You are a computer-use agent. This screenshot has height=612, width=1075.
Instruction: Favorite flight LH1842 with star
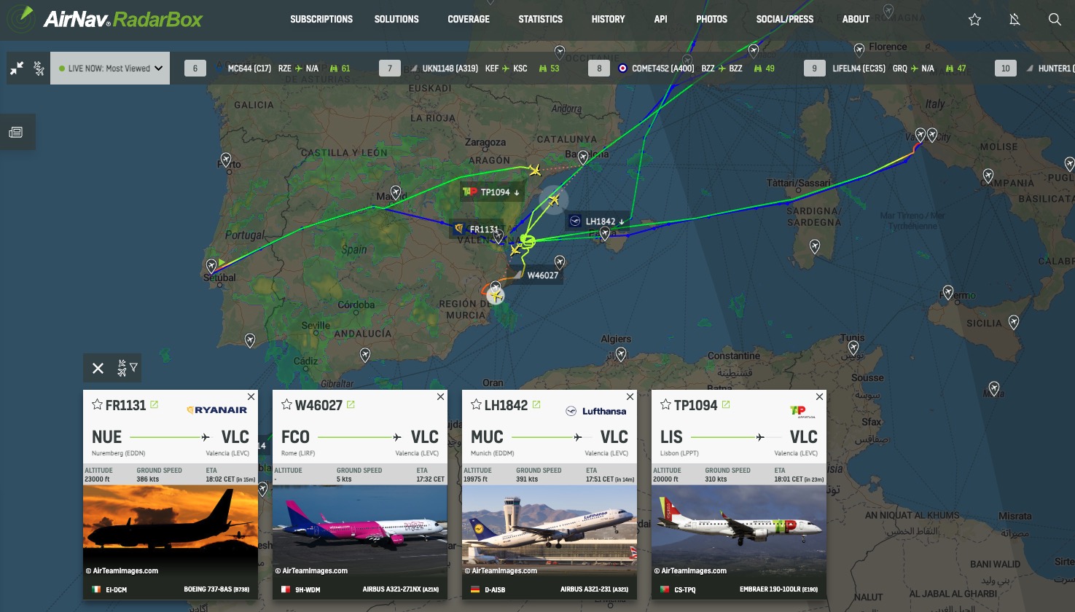(476, 404)
